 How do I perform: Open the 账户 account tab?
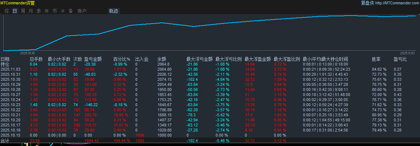tap(82, 11)
